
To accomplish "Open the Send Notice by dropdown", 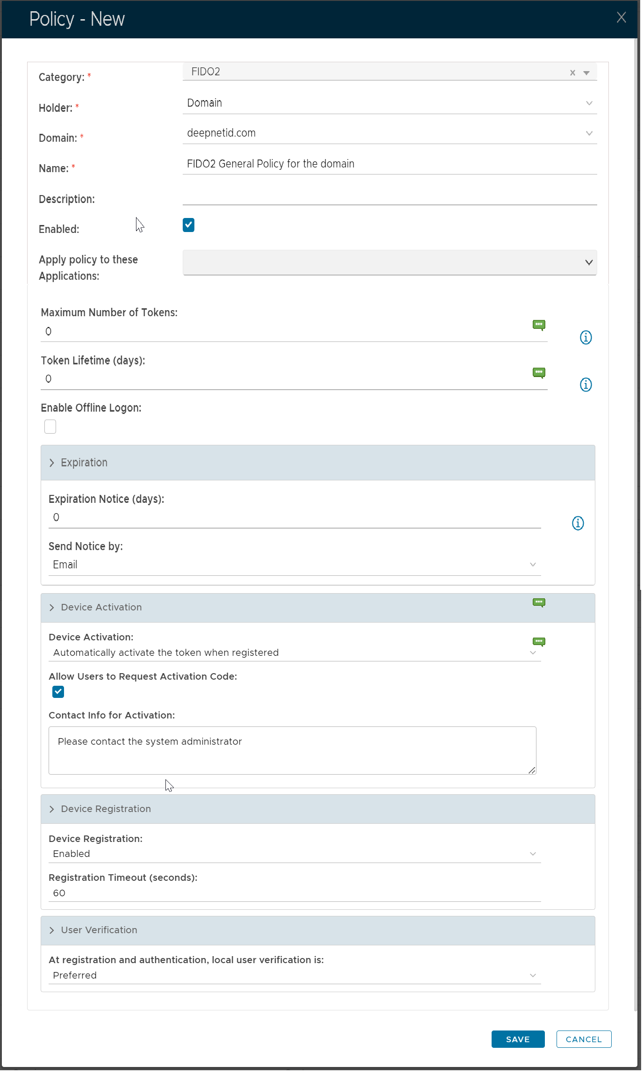I will 294,565.
